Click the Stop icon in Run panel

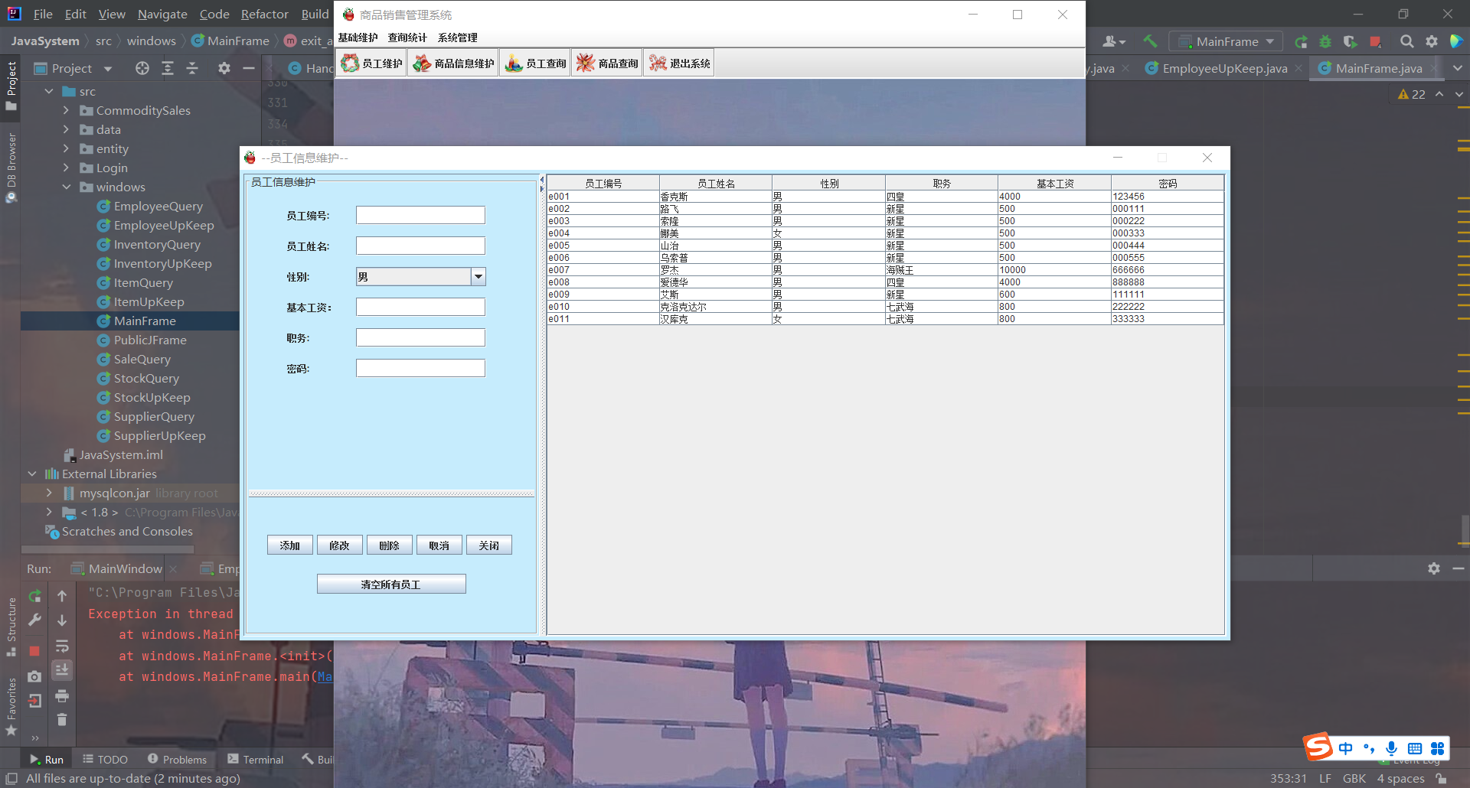coord(34,651)
